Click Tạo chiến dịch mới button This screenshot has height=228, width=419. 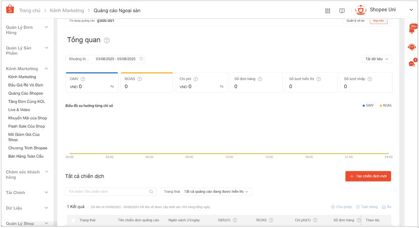pos(368,176)
